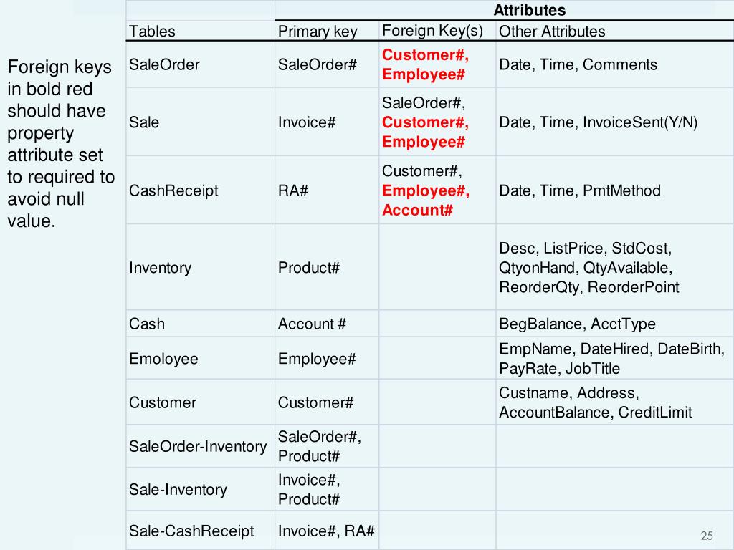Screen dimensions: 734x550
Task: Click the slide number 25
Action: pos(707,536)
